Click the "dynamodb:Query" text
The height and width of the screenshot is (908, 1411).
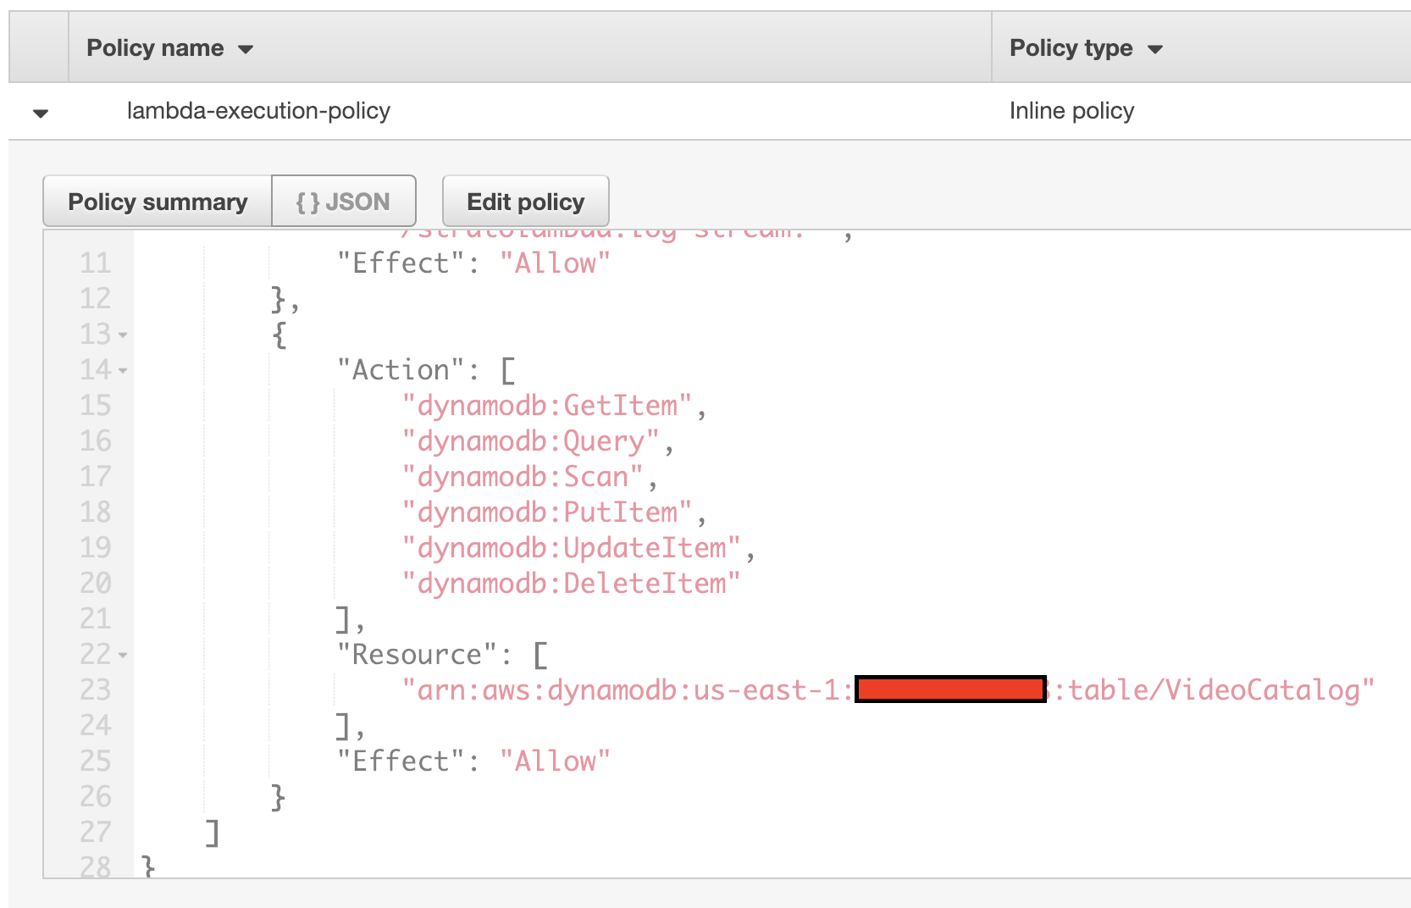(x=531, y=441)
